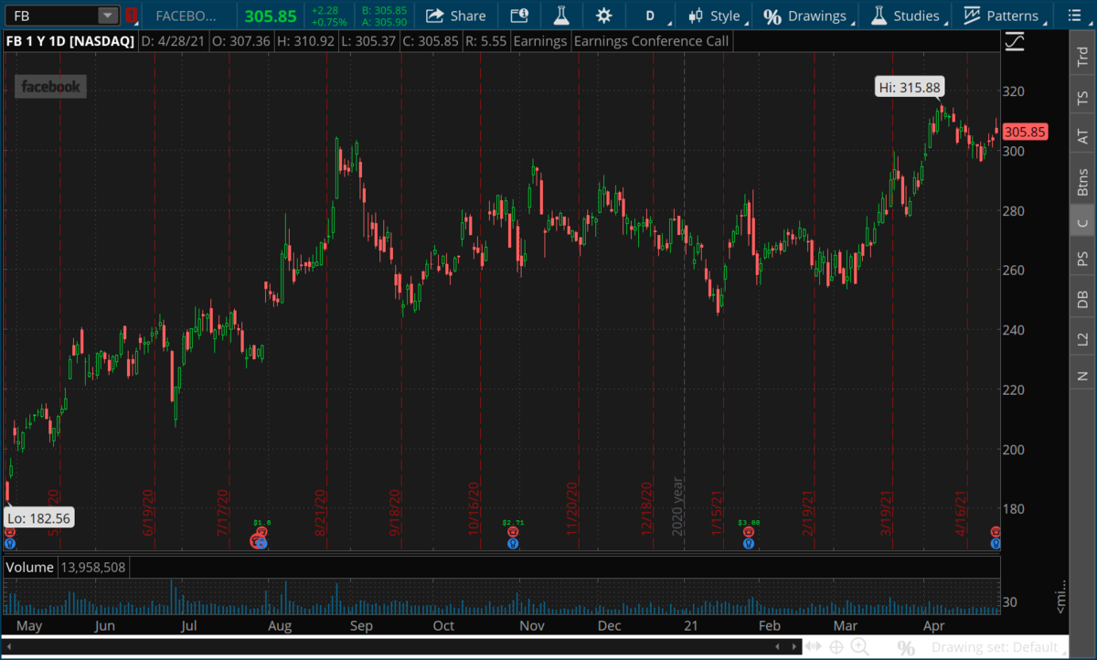This screenshot has width=1097, height=660.
Task: Click the red earnings icon near August
Action: coord(261,532)
